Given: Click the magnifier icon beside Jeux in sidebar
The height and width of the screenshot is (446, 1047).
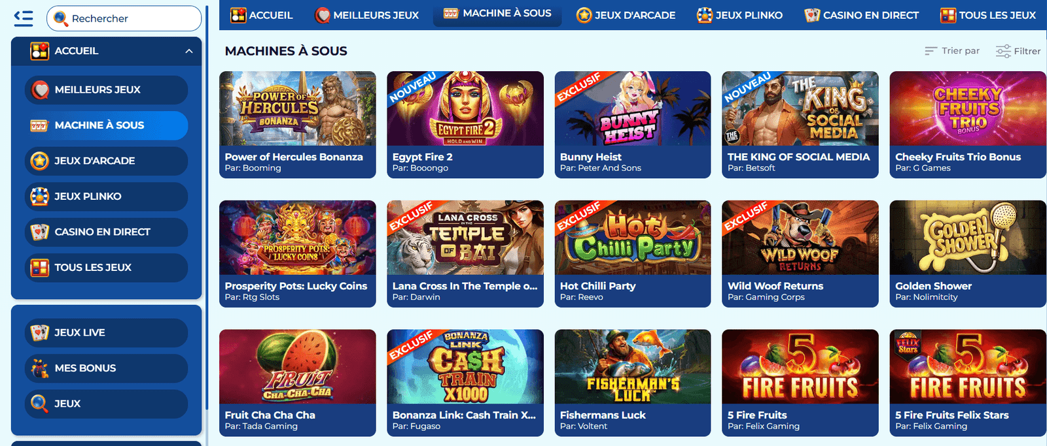Looking at the screenshot, I should pos(40,404).
